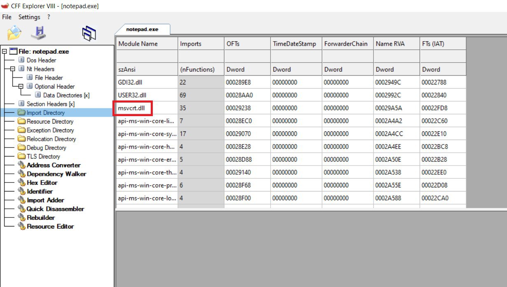
Task: Click the ForwarderChain column header
Action: [x=348, y=44]
